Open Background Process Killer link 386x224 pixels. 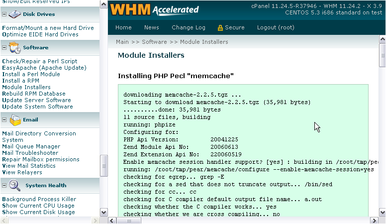(39, 199)
